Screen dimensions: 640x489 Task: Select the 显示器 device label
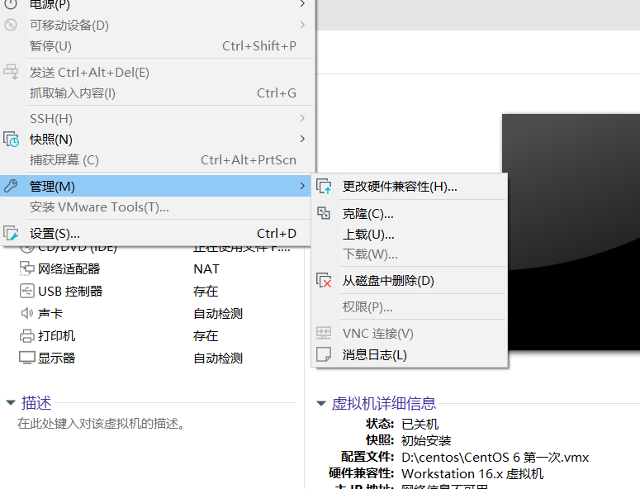(x=56, y=358)
